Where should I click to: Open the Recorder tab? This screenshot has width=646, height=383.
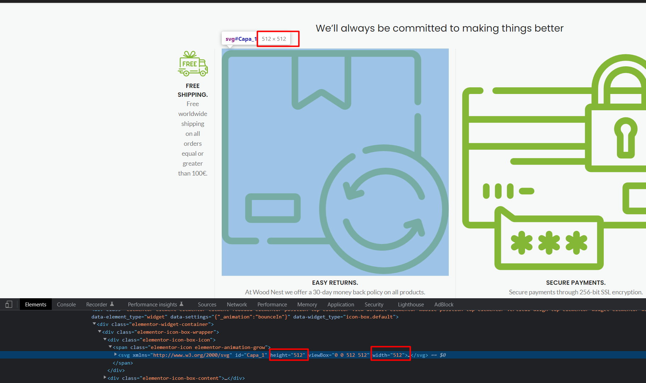[96, 304]
